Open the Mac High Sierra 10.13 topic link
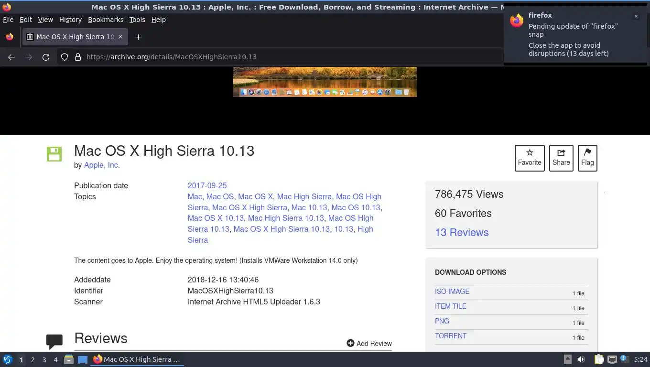The width and height of the screenshot is (650, 367). [x=286, y=218]
